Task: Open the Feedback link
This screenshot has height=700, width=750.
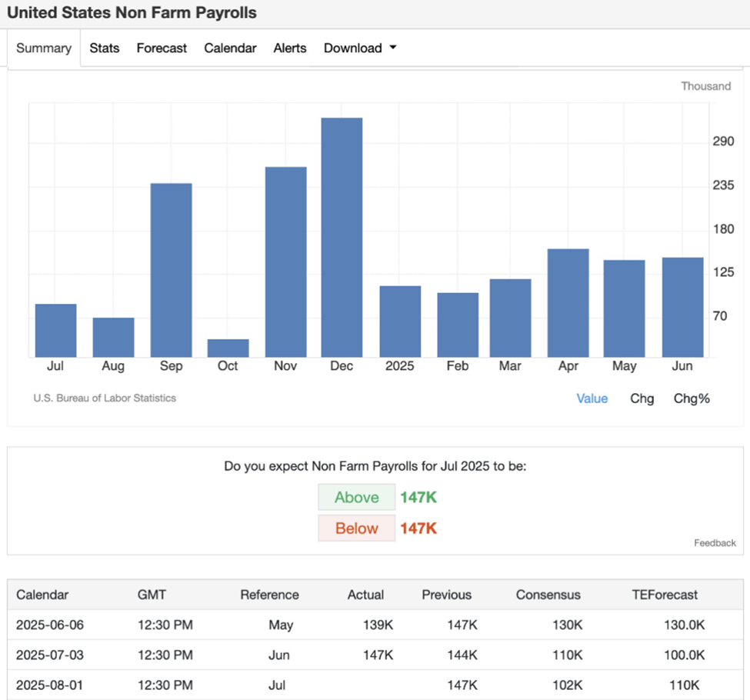Action: (x=715, y=542)
